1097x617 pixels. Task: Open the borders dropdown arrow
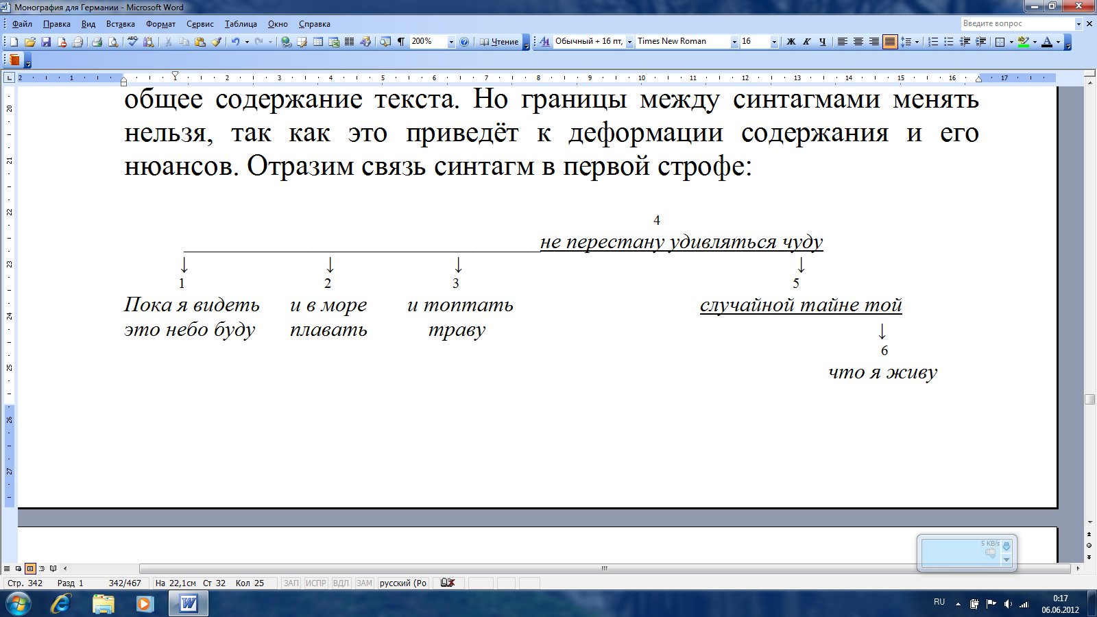1011,42
